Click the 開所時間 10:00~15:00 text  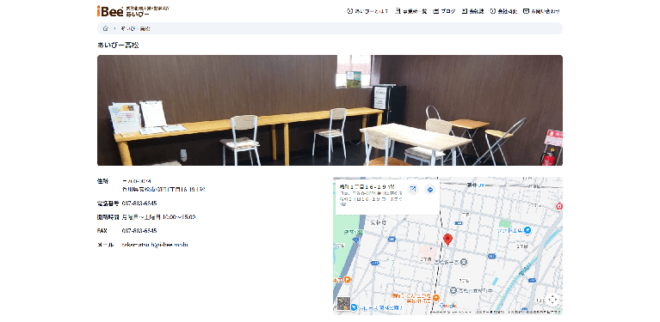pos(158,217)
